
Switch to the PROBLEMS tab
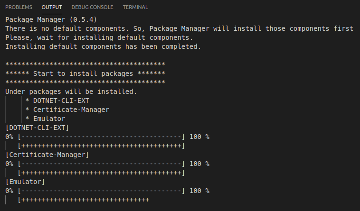click(x=19, y=7)
